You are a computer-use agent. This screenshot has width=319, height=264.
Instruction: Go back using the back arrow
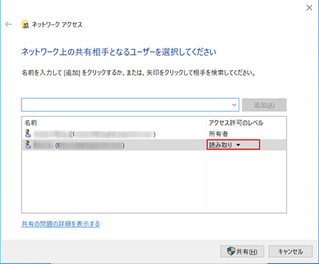[9, 24]
